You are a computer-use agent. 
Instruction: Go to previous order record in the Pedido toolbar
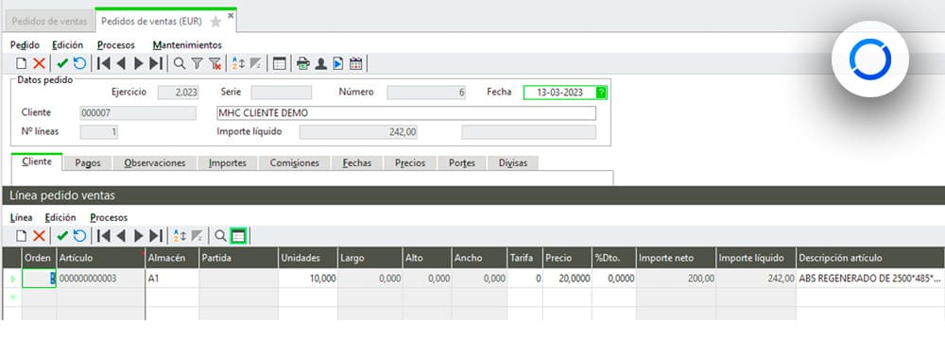121,63
